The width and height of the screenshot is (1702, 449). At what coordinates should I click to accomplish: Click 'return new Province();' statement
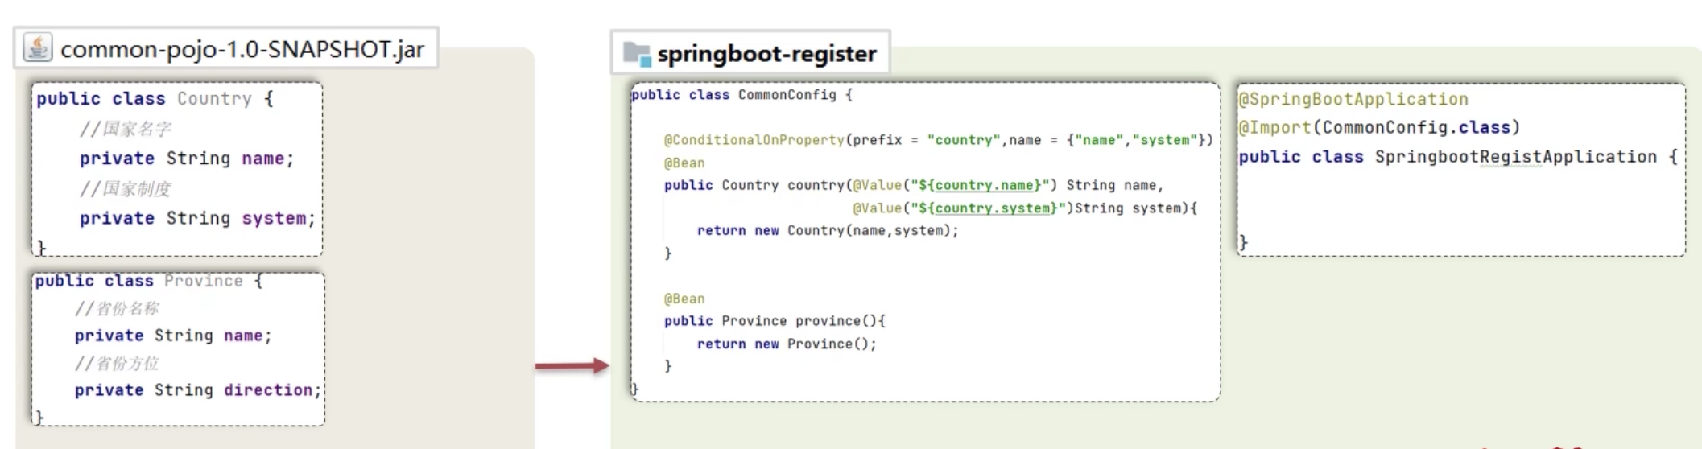[x=787, y=344]
